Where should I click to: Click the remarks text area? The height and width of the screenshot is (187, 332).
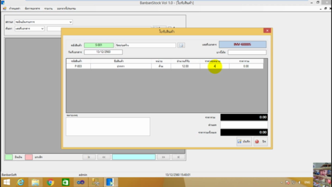pos(108,127)
